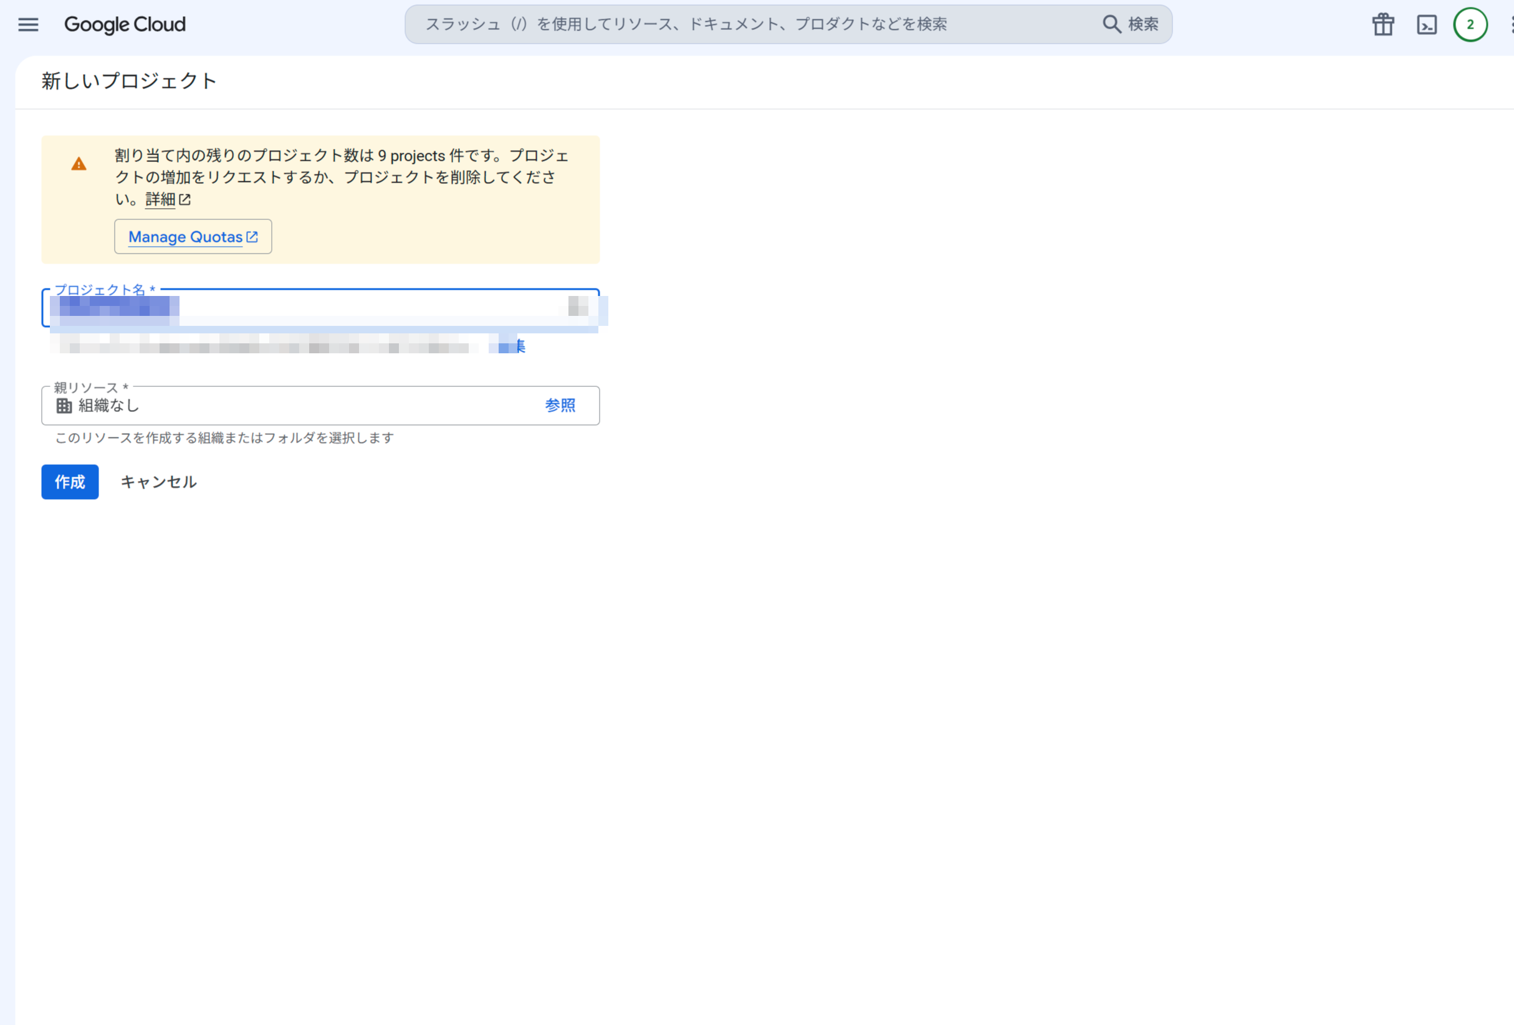Open the hamburger navigation menu
This screenshot has height=1025, width=1514.
(28, 25)
